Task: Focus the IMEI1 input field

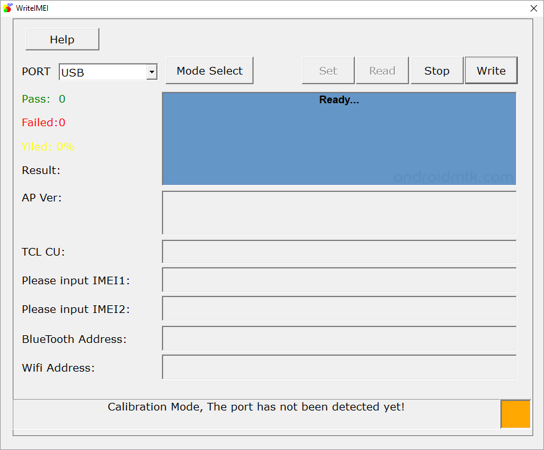Action: [x=340, y=280]
